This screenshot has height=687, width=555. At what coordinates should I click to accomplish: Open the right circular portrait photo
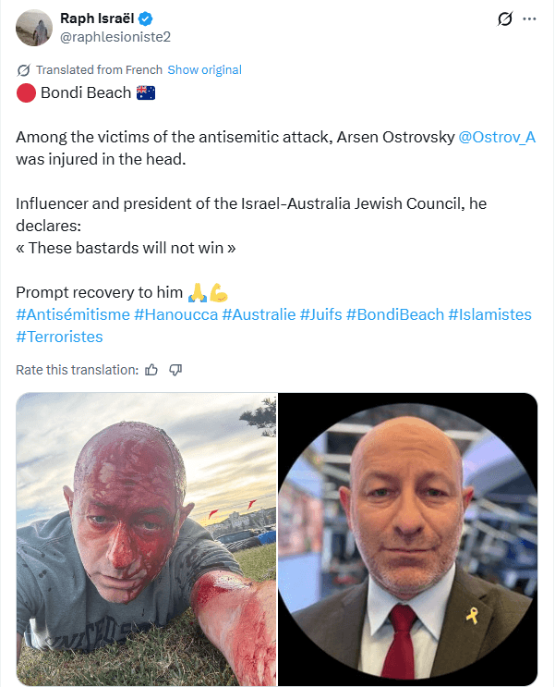point(408,539)
